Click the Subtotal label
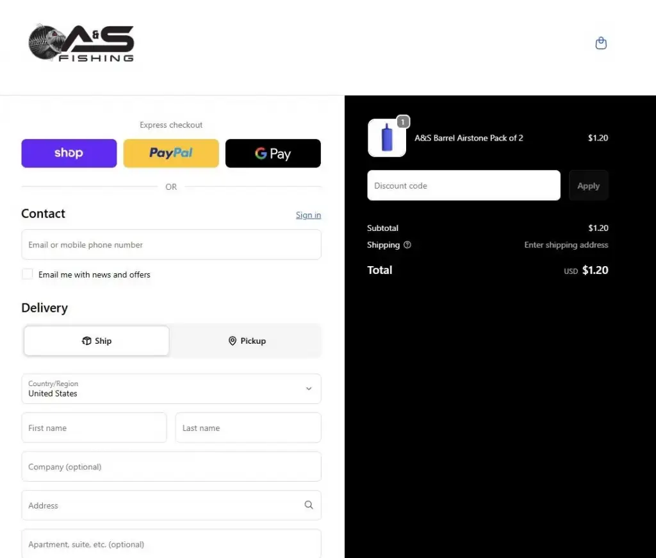This screenshot has height=558, width=656. 383,228
